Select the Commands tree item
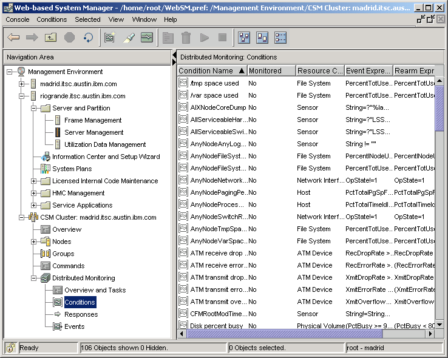 click(x=68, y=266)
